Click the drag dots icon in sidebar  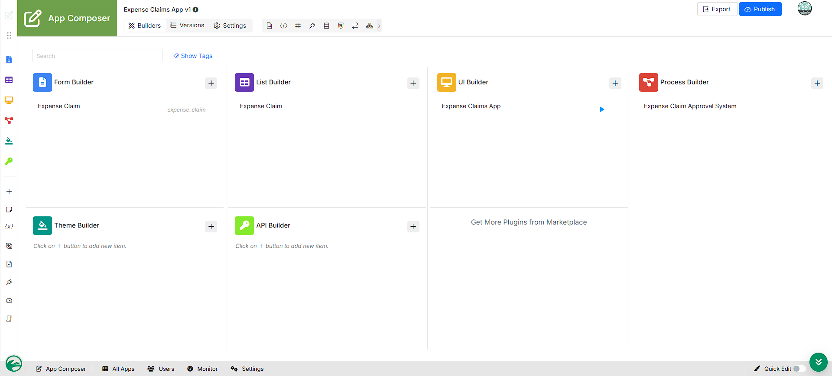pos(9,35)
